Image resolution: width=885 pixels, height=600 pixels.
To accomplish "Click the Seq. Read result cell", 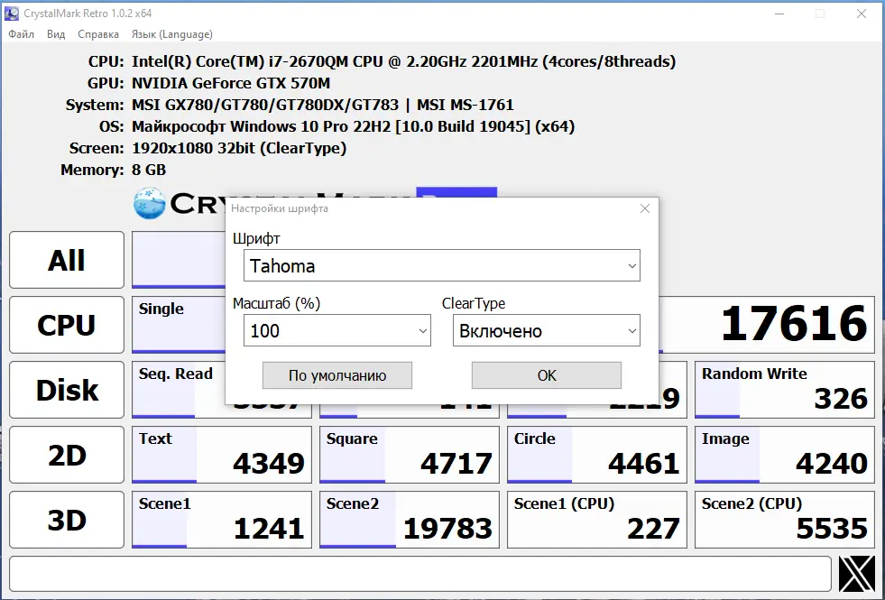I will 179,390.
